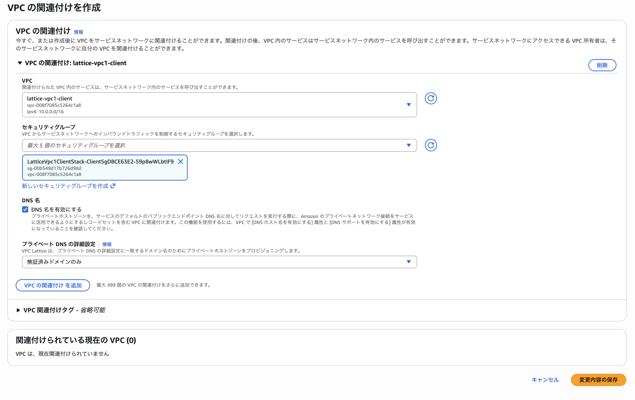Click the VPC の関連付けを作成 page title
Screen dimensions: 635x400
54,7
